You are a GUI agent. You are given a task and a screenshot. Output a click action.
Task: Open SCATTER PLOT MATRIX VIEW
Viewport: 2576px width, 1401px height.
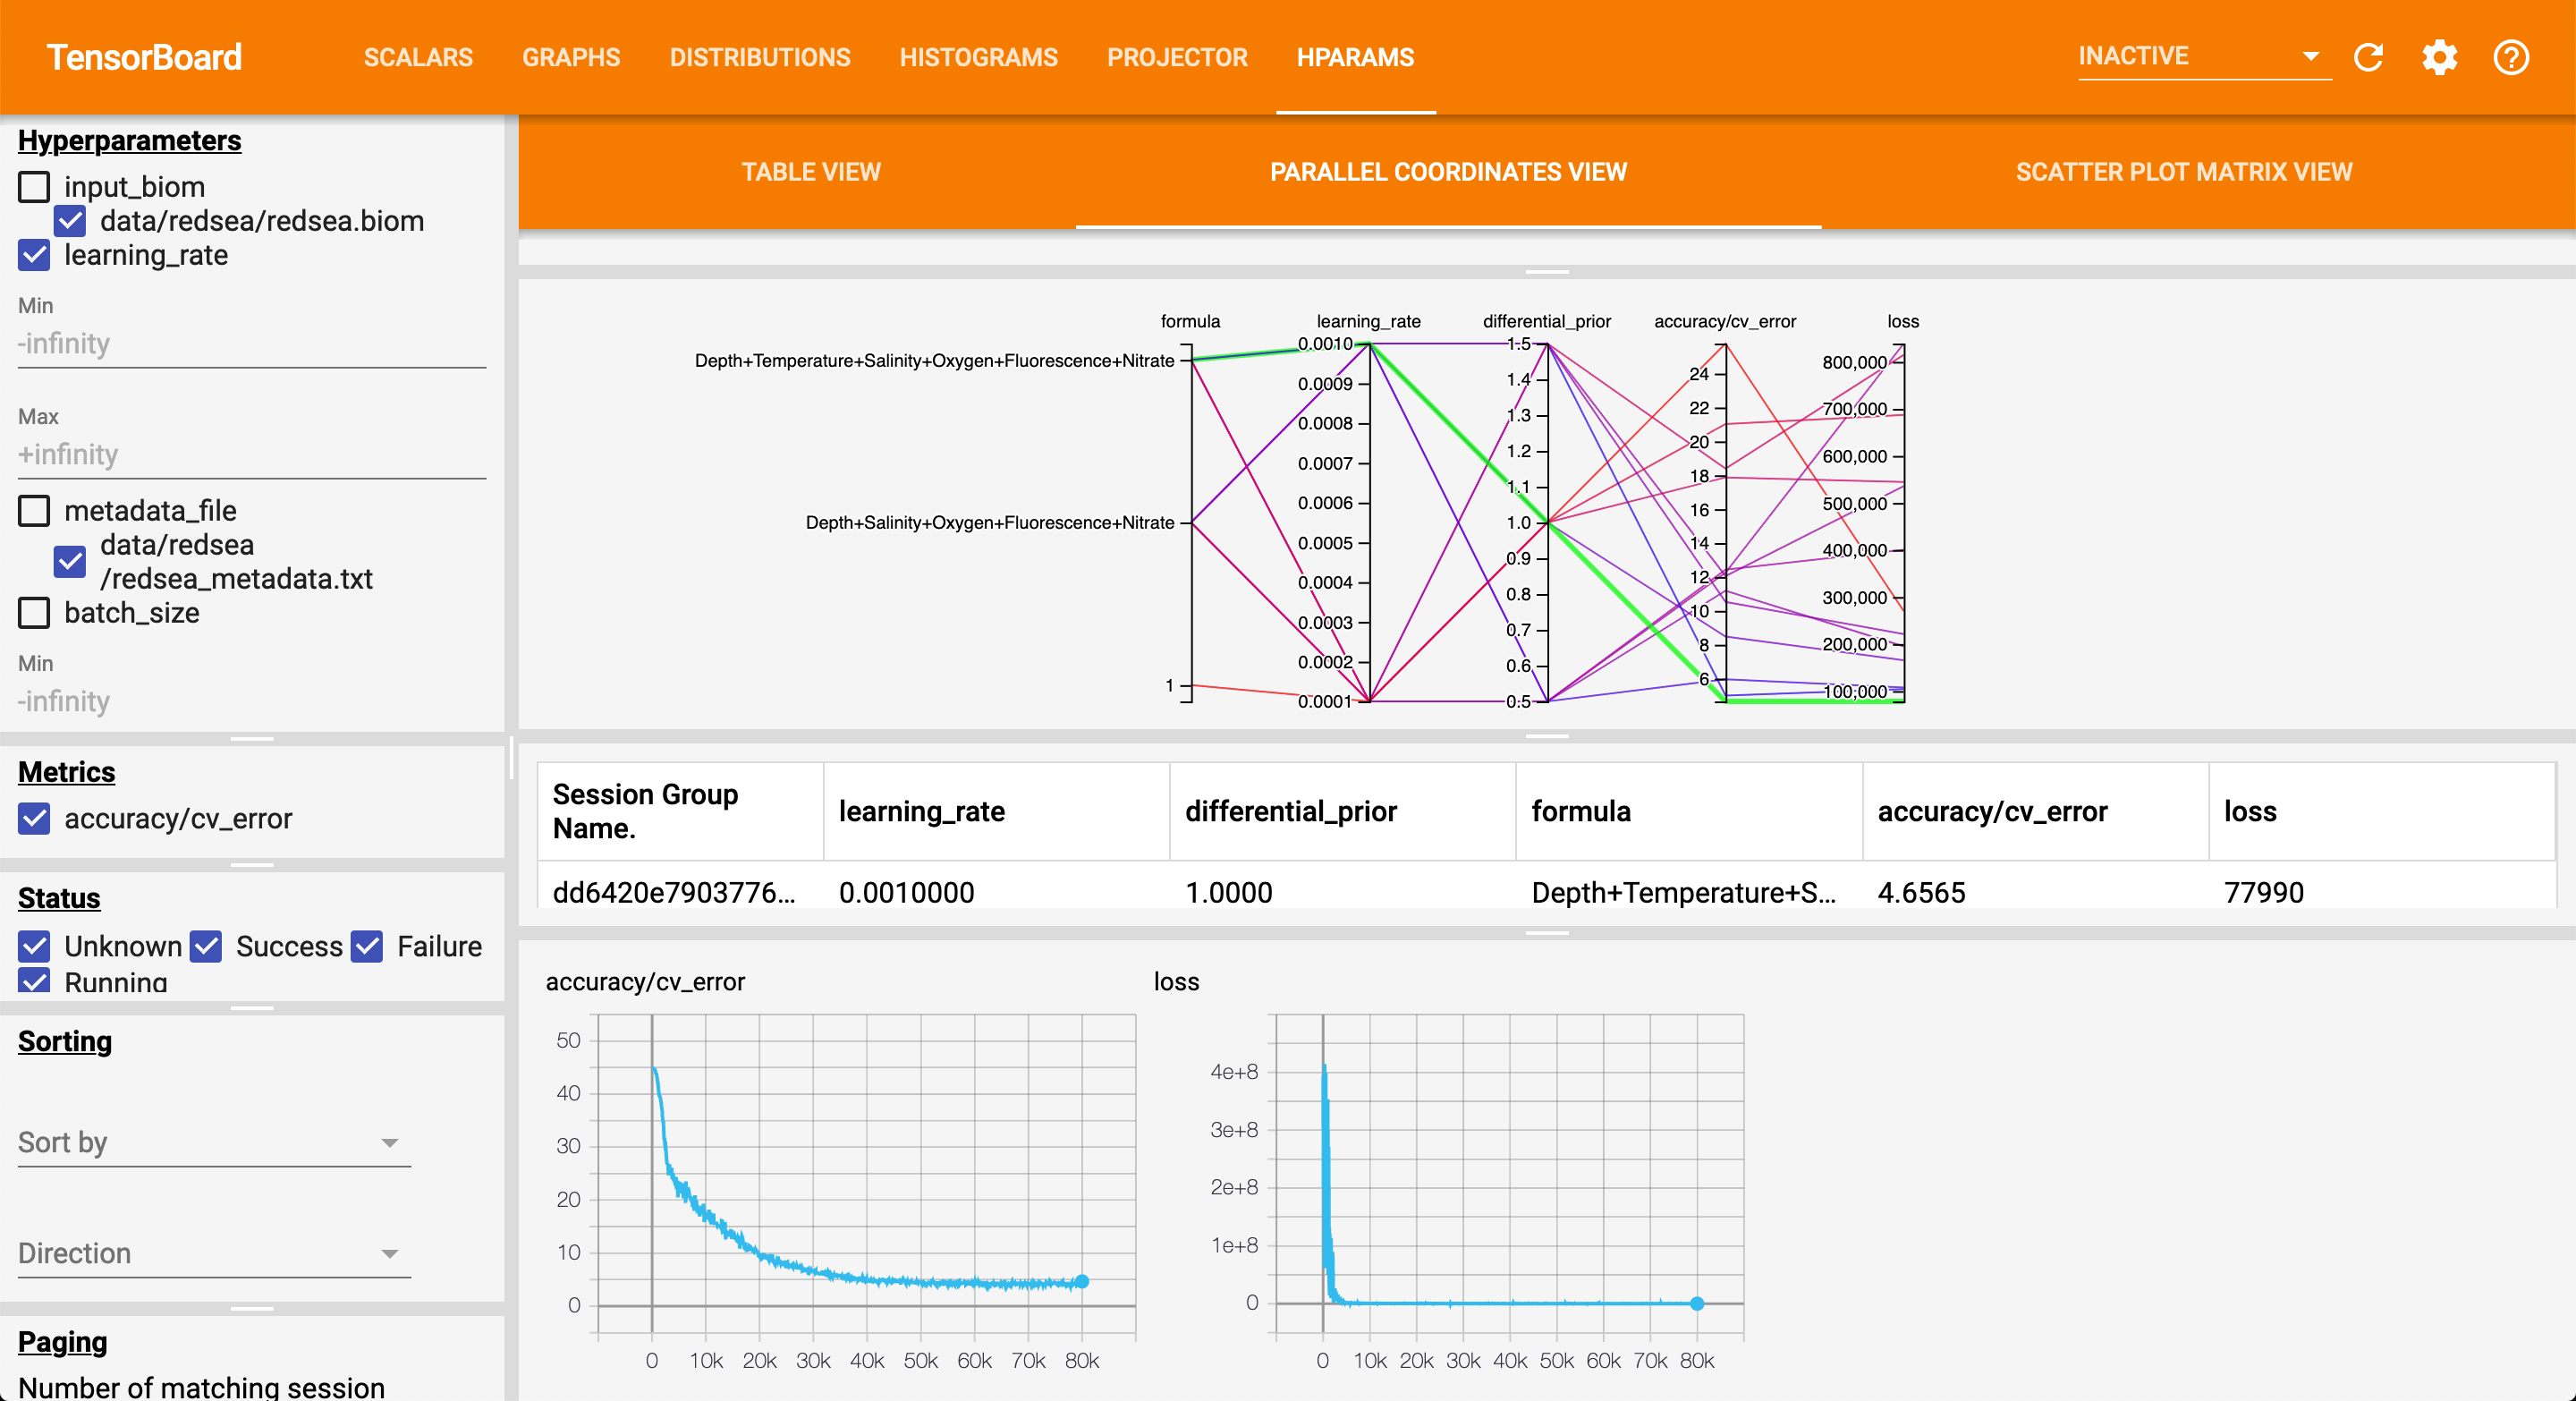pos(2183,172)
